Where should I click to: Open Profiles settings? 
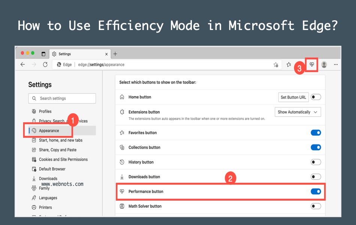(x=45, y=111)
